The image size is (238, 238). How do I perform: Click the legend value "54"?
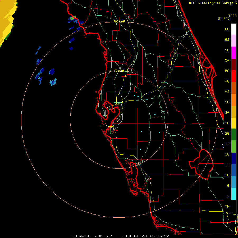227,60
